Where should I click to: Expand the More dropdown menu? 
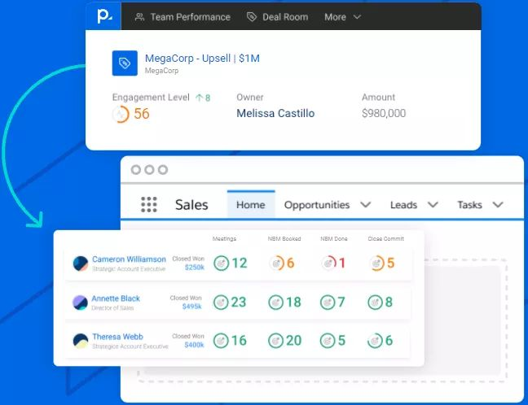[342, 17]
